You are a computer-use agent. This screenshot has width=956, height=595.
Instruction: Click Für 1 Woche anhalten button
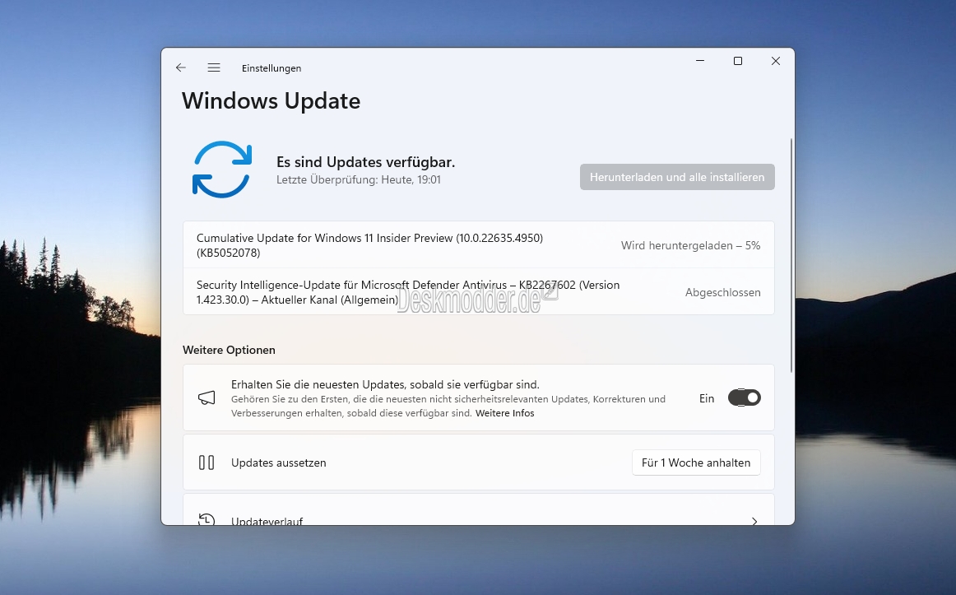[696, 463]
